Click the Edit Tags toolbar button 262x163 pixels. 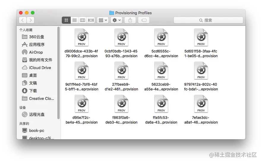coord(144,20)
